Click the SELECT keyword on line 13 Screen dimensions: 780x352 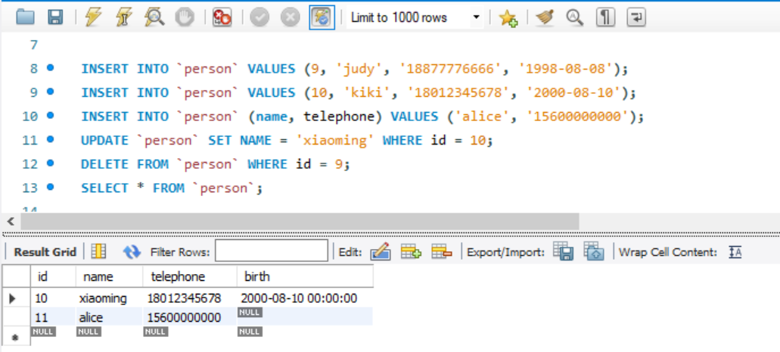104,188
